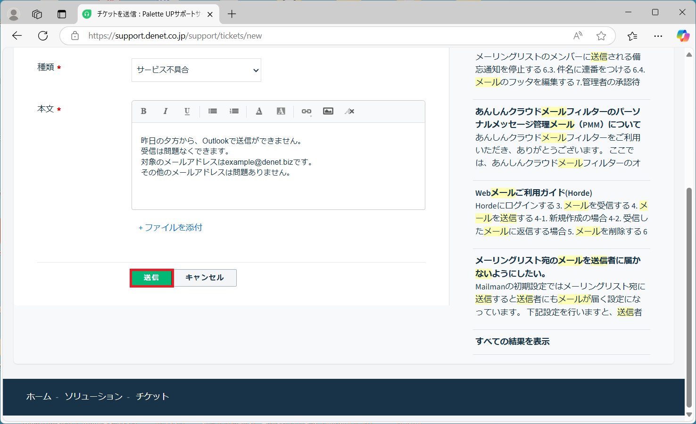Open the text background color picker
Screen dimensions: 696x424
point(281,111)
